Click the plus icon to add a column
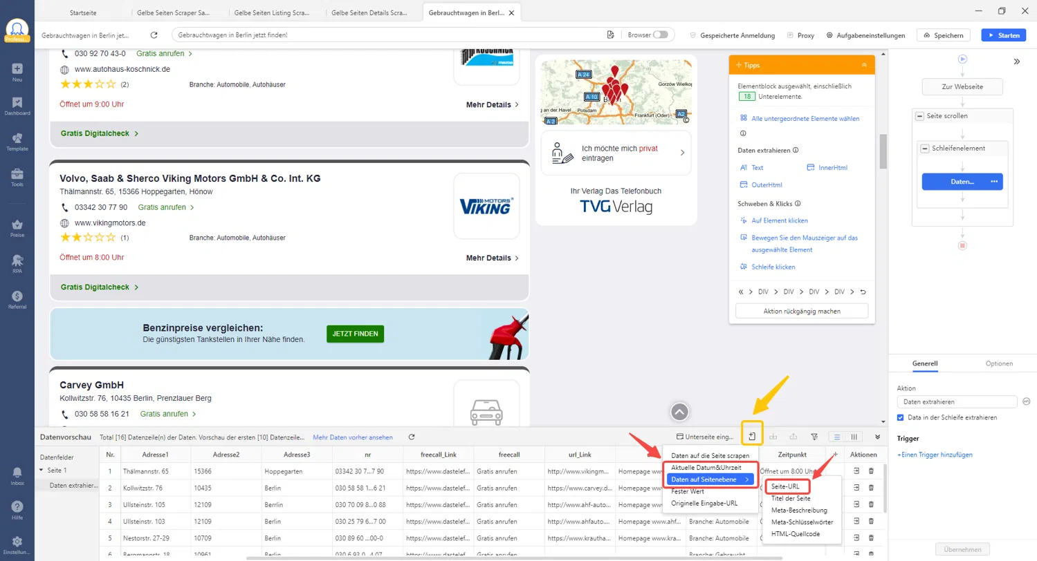This screenshot has width=1037, height=561. (835, 455)
